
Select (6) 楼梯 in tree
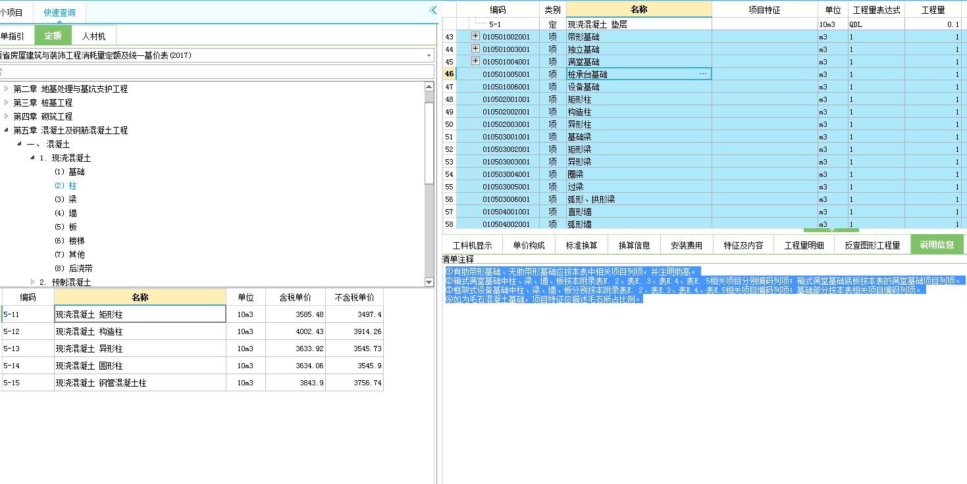tap(70, 241)
